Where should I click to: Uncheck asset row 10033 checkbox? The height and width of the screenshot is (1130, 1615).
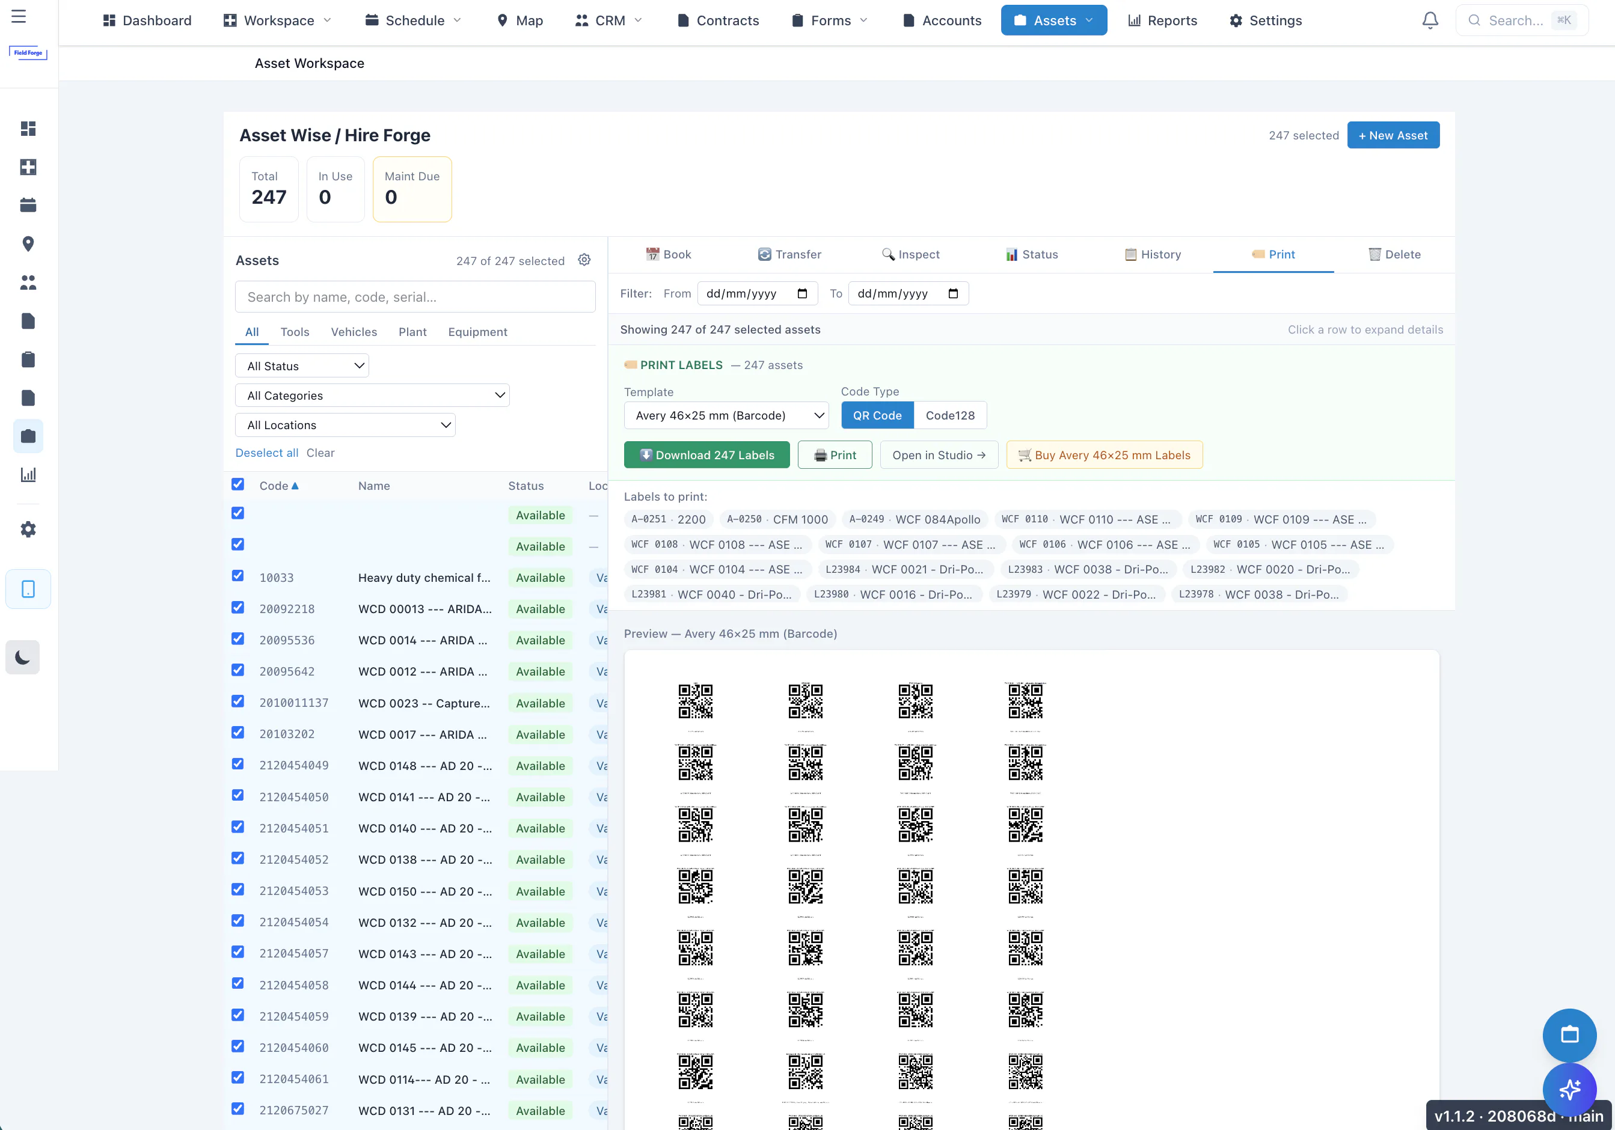click(237, 576)
